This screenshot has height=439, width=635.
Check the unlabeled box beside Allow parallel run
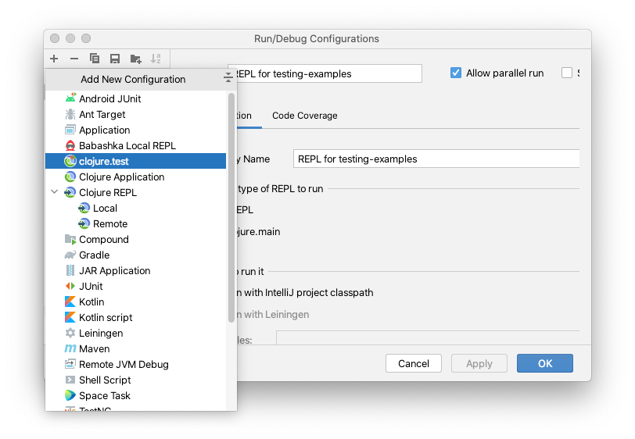[x=566, y=73]
